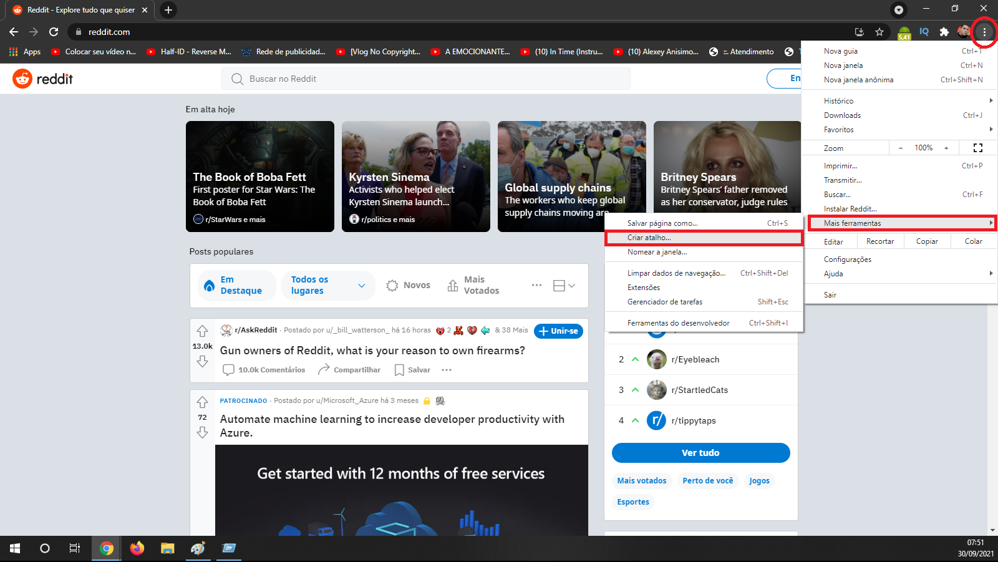Upvote the AskReddit gun owners post

(x=202, y=331)
